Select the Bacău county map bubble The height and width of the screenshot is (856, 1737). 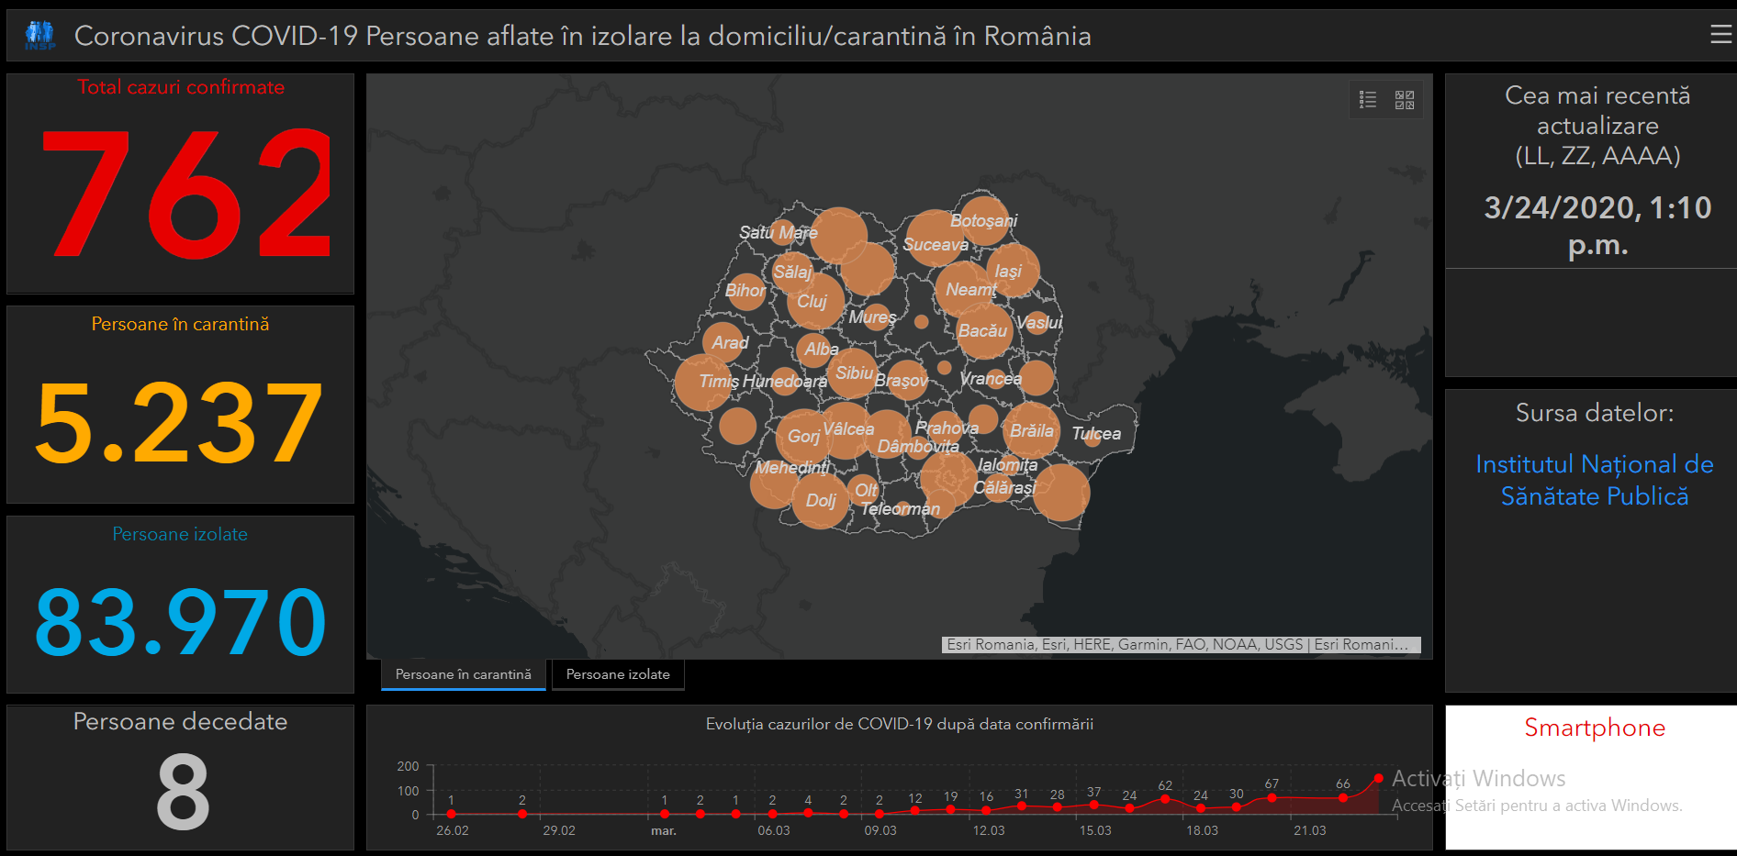984,330
